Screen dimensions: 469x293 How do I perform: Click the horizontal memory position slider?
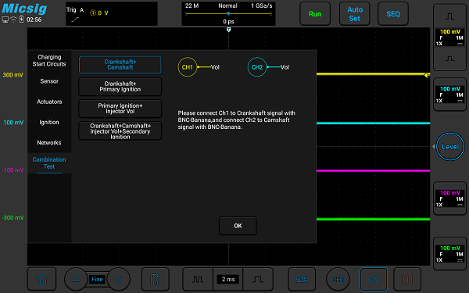(228, 14)
